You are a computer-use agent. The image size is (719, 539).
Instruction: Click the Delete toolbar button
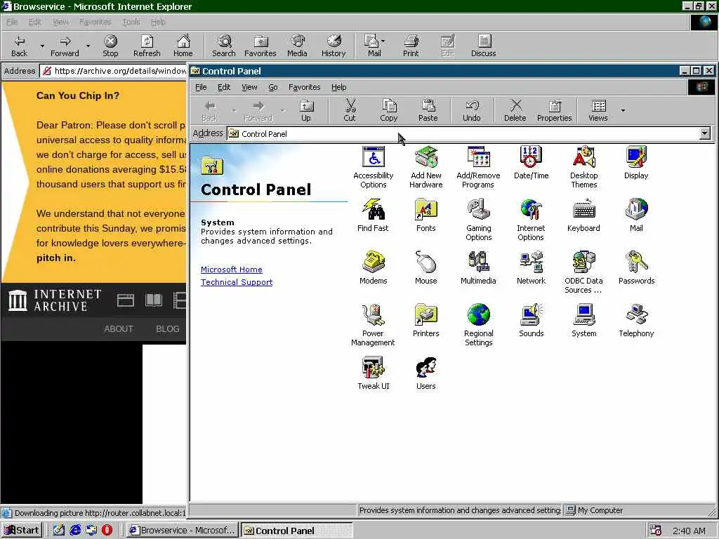click(515, 111)
